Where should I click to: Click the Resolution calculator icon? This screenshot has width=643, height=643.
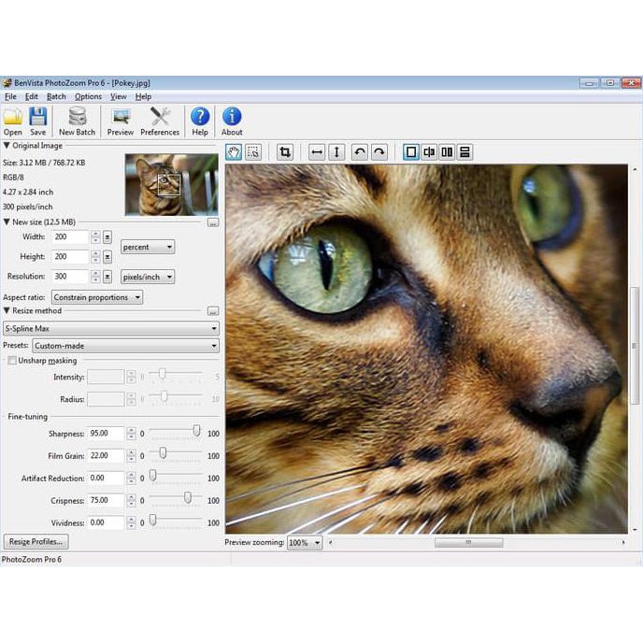click(x=107, y=277)
